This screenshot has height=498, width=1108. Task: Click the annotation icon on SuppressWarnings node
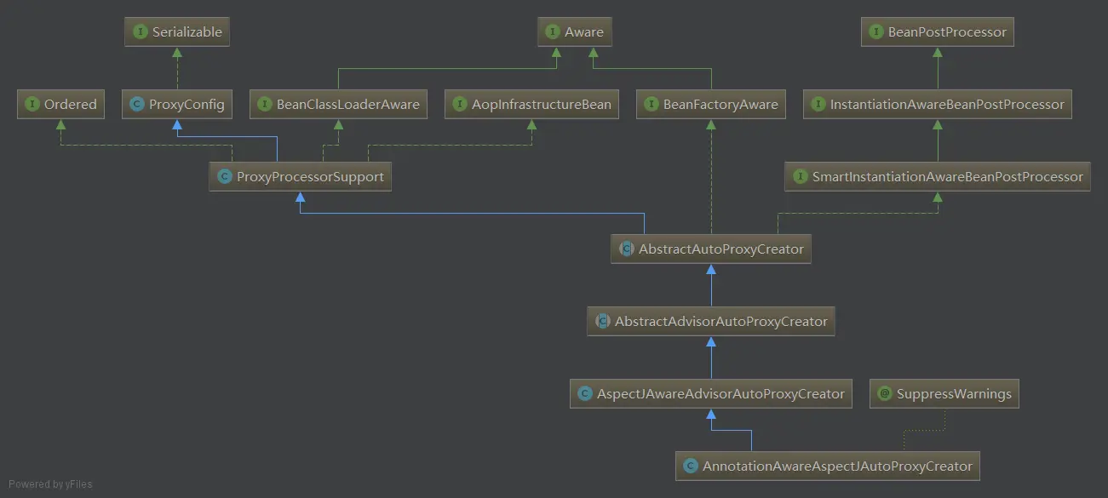pyautogui.click(x=885, y=394)
